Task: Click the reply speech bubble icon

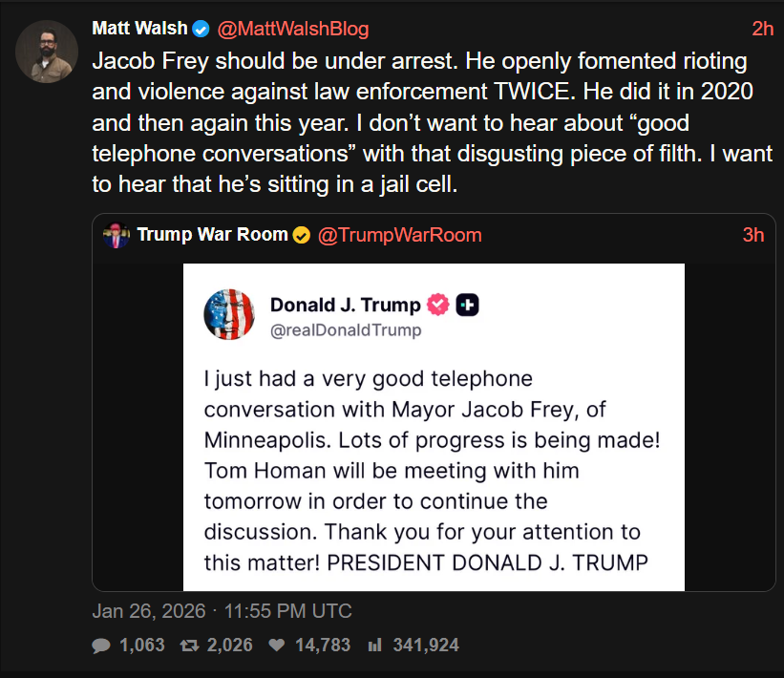Action: (x=100, y=646)
